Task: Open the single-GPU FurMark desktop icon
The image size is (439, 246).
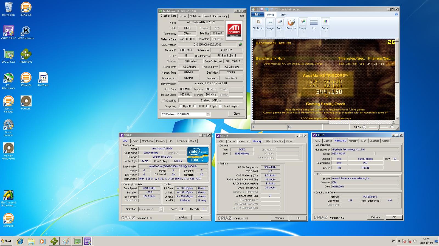Action: [x=26, y=103]
